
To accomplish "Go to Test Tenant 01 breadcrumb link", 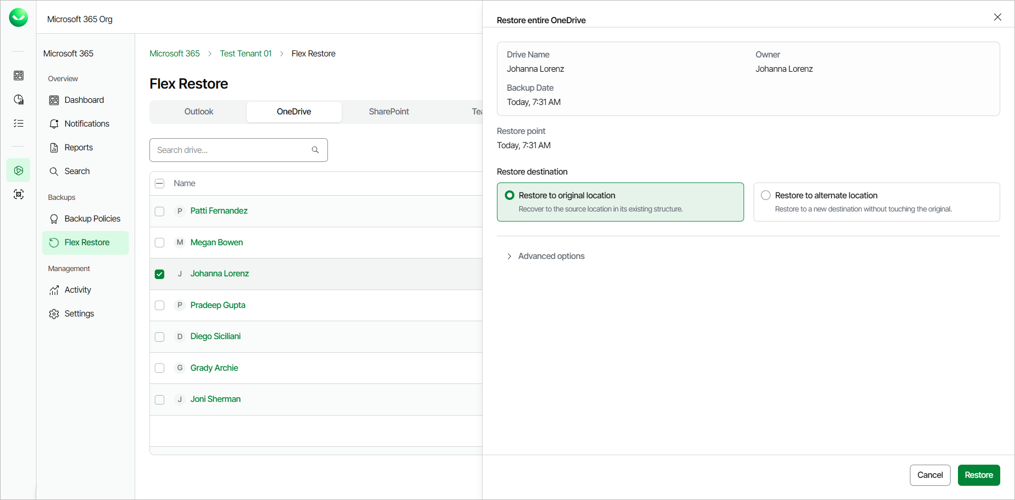I will [x=246, y=54].
